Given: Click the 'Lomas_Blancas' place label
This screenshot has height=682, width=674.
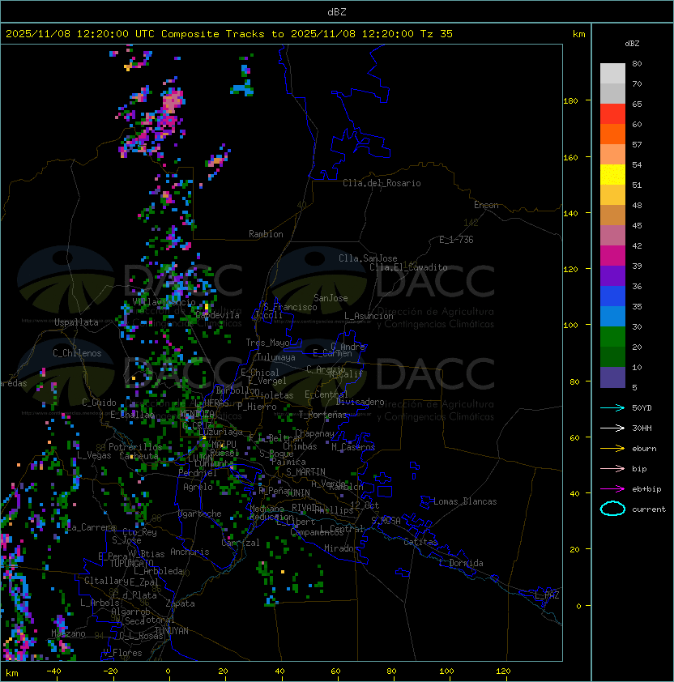Looking at the screenshot, I should pos(465,501).
